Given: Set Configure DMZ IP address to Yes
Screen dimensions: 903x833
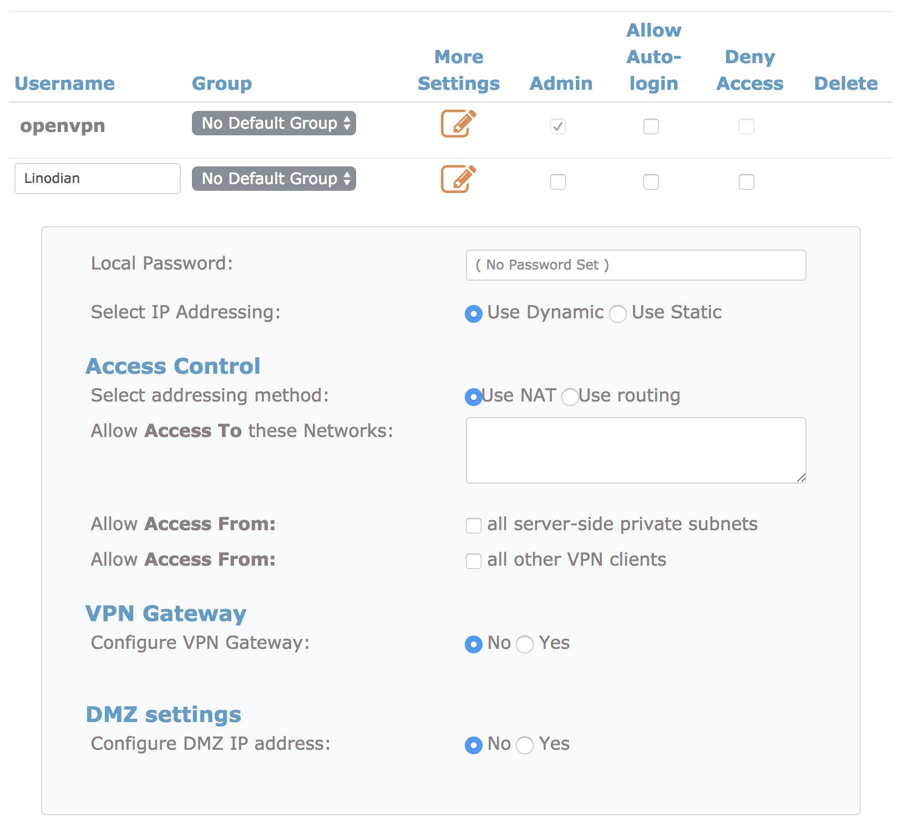Looking at the screenshot, I should 525,745.
